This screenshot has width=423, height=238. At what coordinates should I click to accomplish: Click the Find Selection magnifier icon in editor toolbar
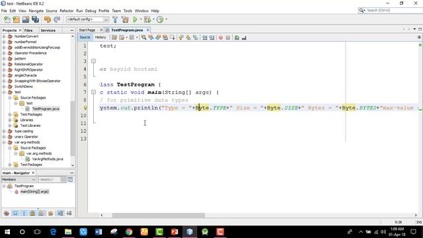coord(144,38)
